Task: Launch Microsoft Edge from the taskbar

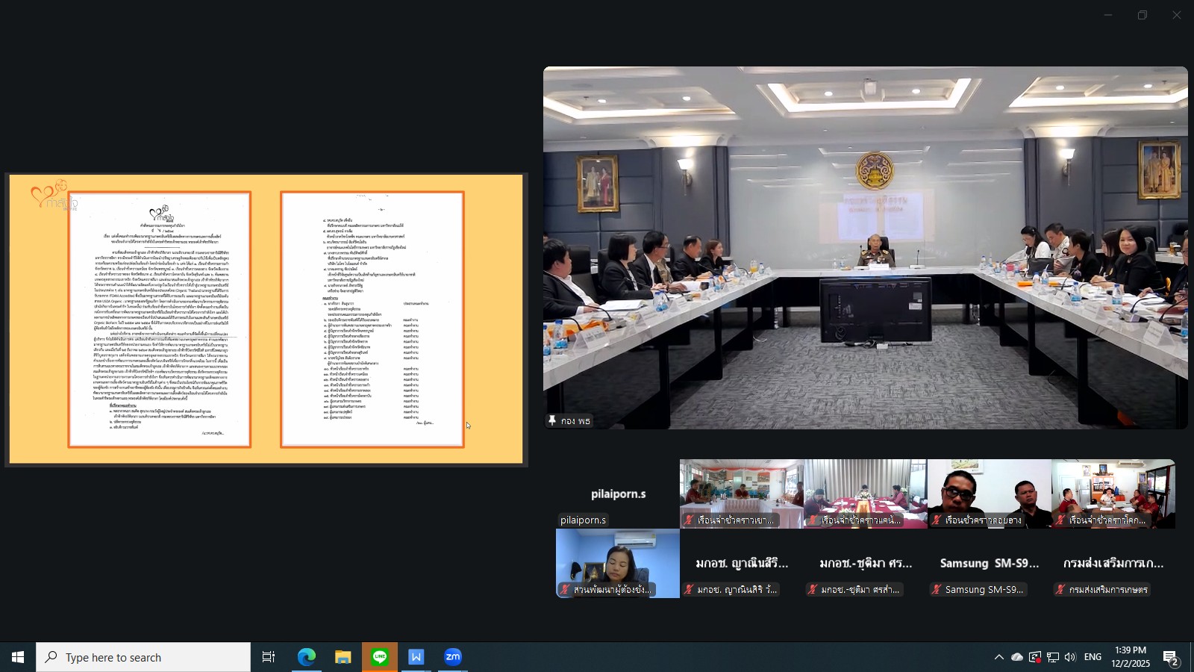Action: click(x=307, y=657)
